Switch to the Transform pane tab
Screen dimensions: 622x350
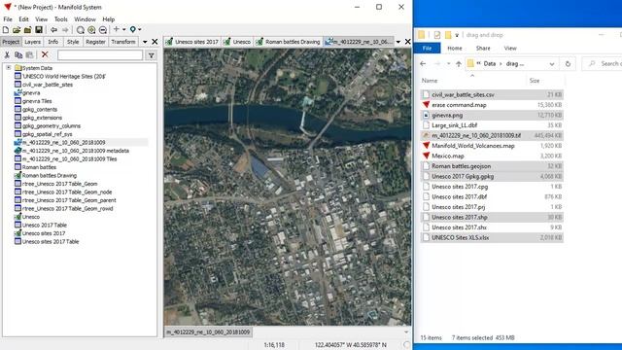[123, 42]
